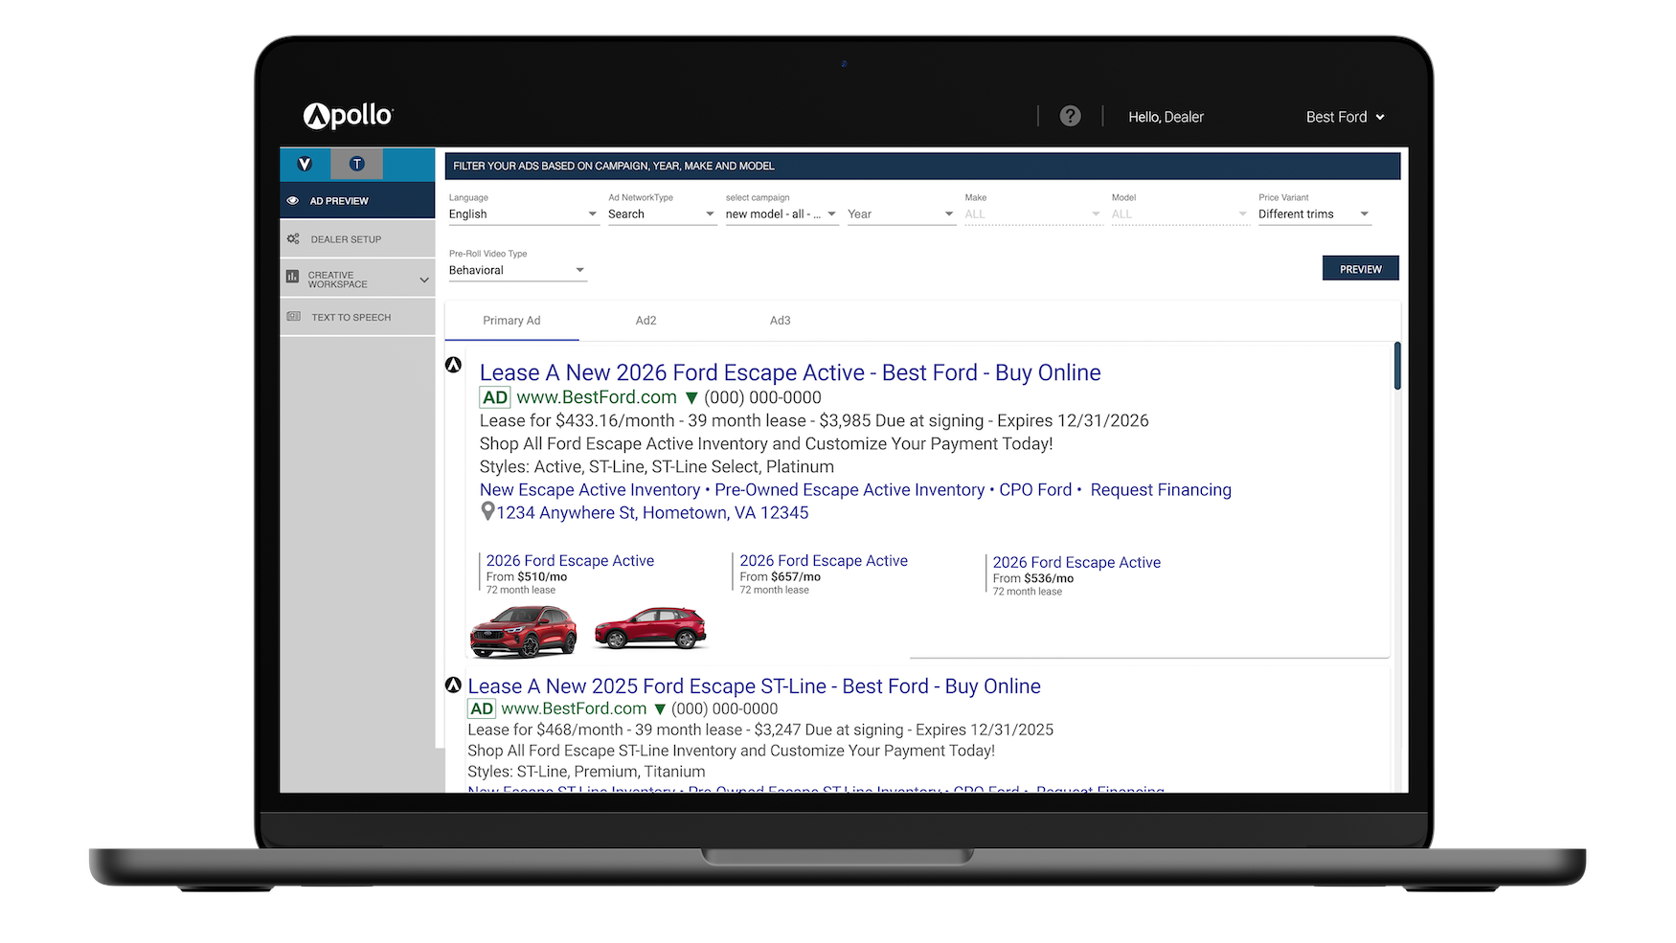Click the front-view red Ford Escape thumbnail
The height and width of the screenshot is (943, 1676).
click(523, 632)
